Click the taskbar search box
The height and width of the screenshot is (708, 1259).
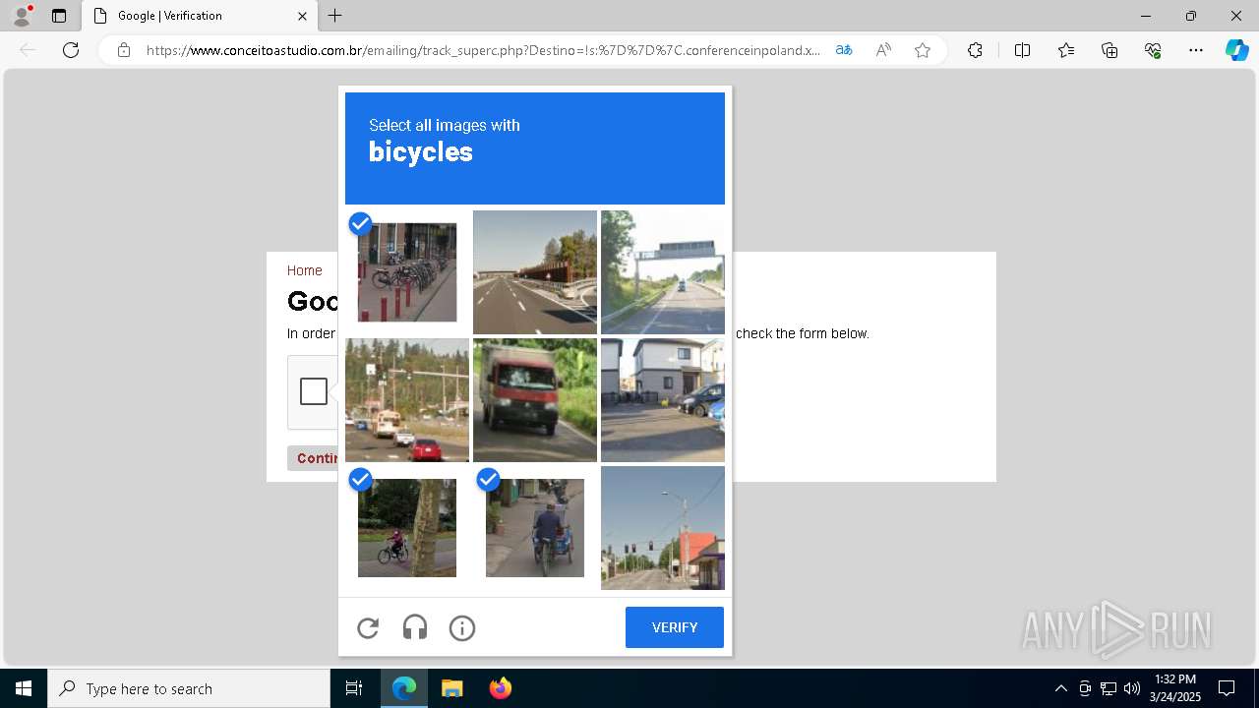pyautogui.click(x=189, y=688)
